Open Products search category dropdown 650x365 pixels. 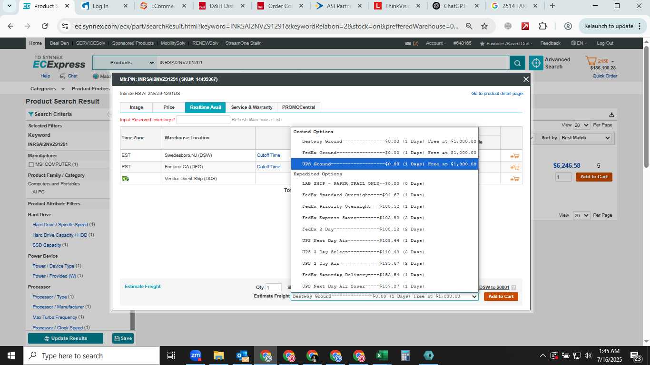125,63
